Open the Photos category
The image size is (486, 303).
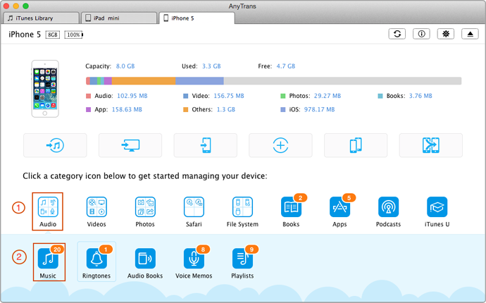[x=145, y=211]
